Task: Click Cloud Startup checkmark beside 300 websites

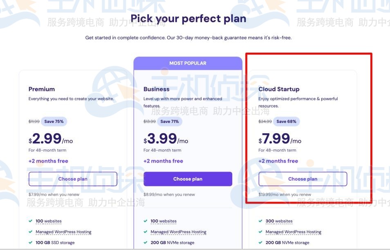Action: tap(260, 221)
